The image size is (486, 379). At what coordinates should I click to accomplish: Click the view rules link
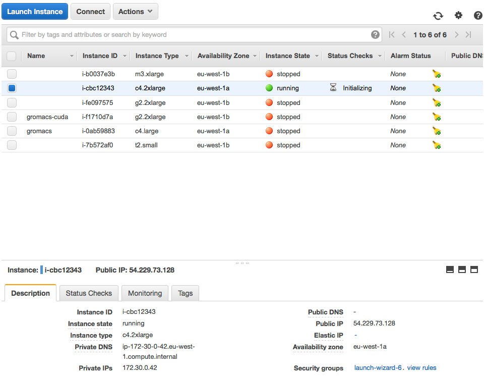point(421,367)
